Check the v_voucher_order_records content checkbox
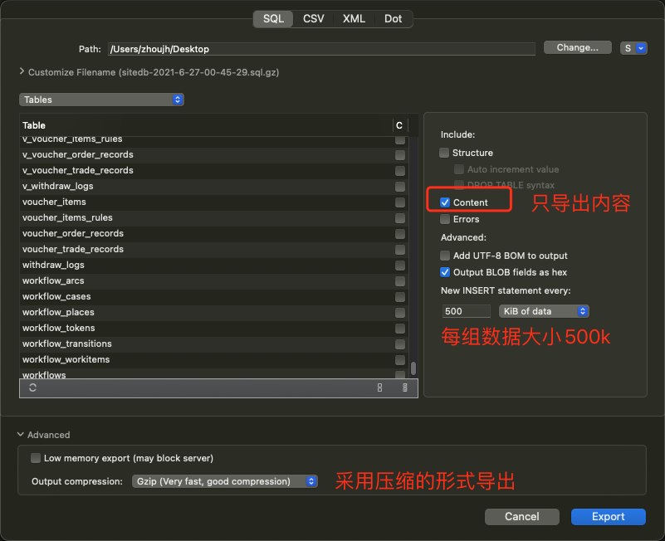The image size is (665, 541). (x=399, y=155)
